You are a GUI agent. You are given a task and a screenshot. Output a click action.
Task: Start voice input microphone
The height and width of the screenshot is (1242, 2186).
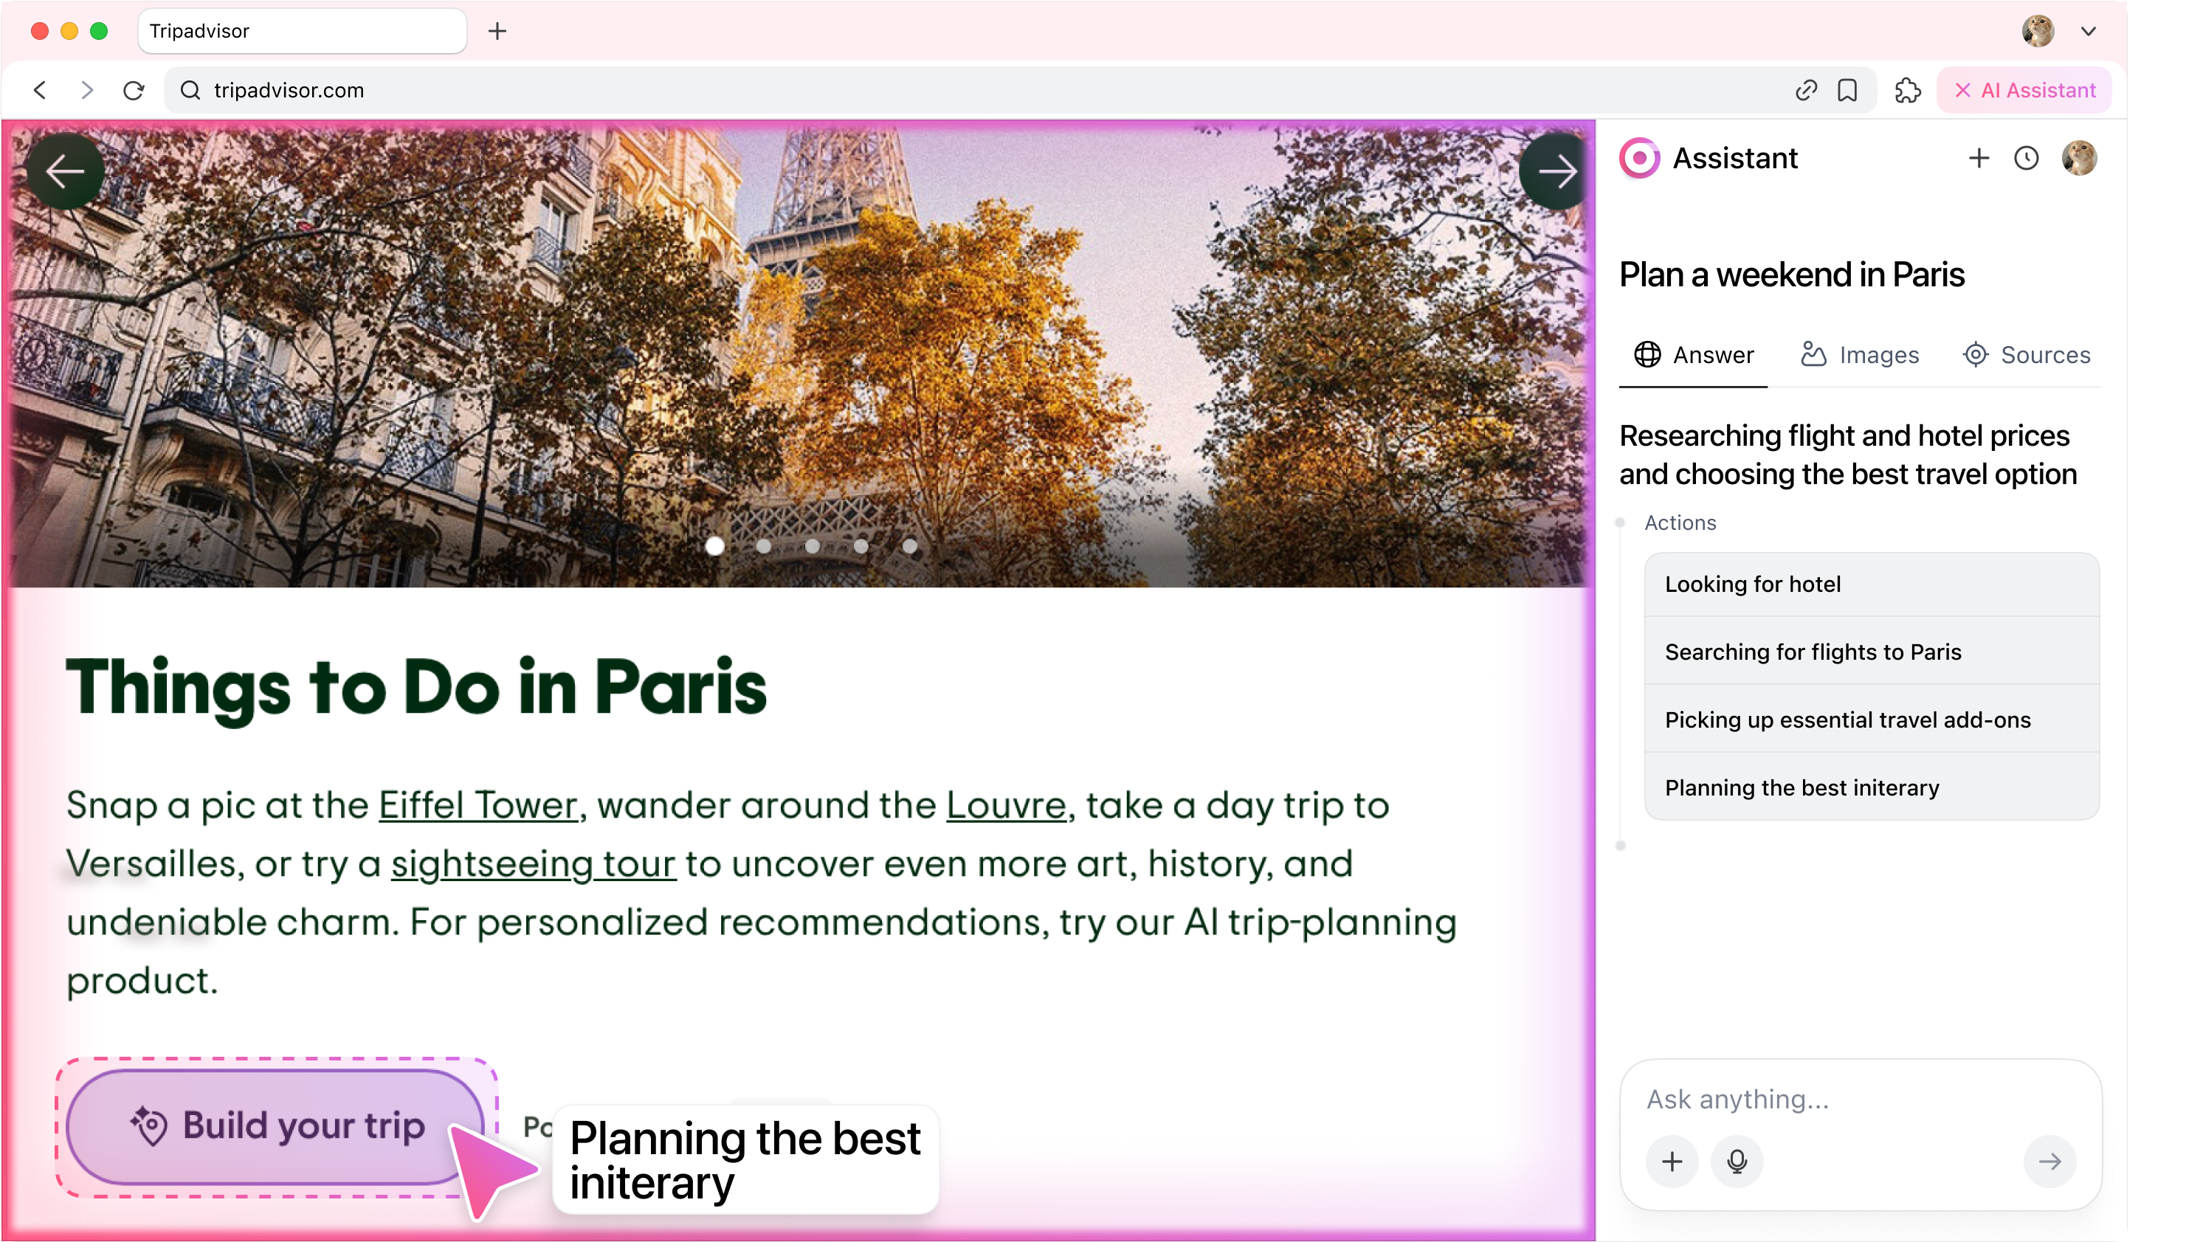coord(1737,1161)
